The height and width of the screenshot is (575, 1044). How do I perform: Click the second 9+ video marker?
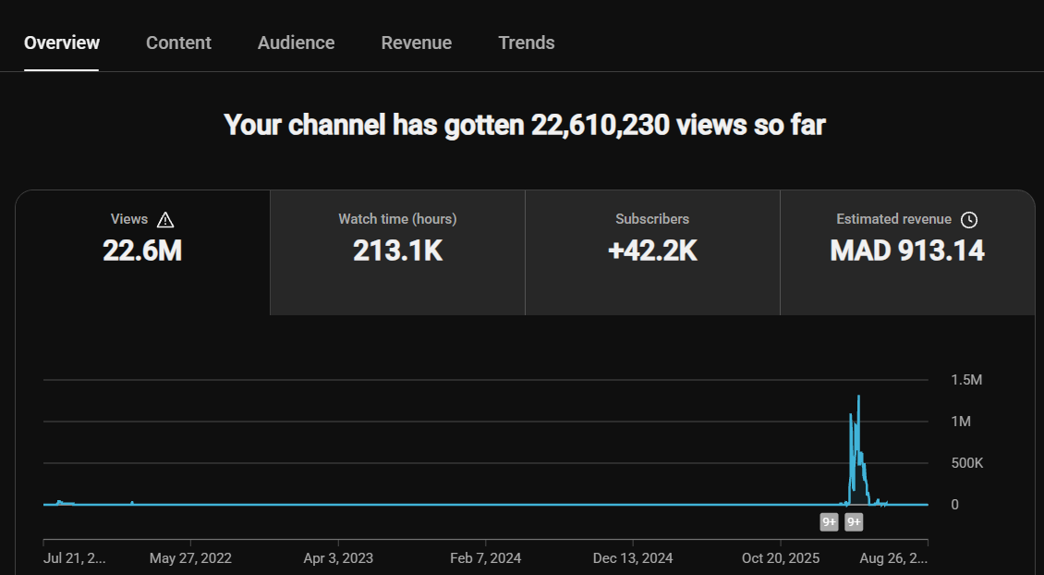(854, 522)
